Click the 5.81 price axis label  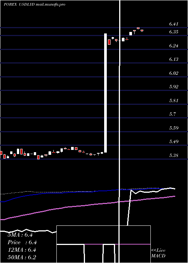(174, 100)
